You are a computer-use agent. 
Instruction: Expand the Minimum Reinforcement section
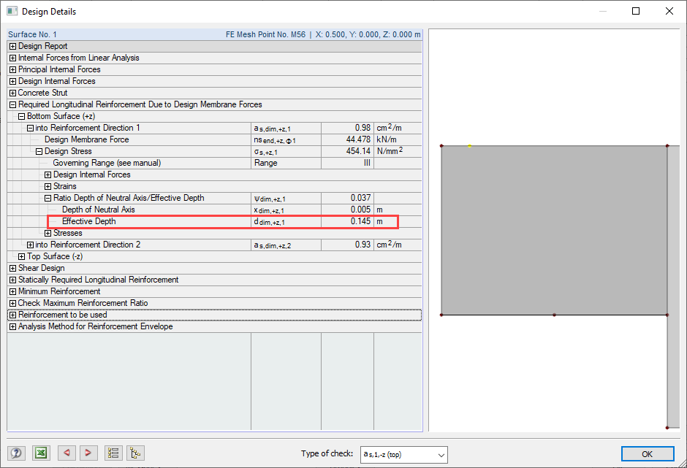pyautogui.click(x=12, y=291)
